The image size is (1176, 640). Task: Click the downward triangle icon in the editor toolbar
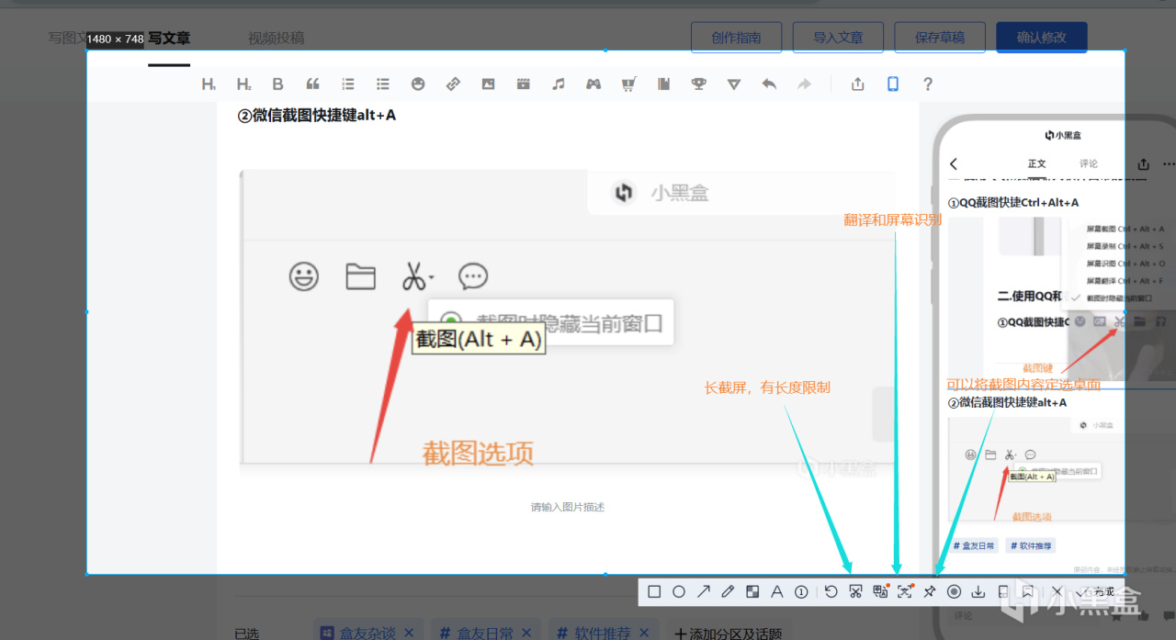733,84
